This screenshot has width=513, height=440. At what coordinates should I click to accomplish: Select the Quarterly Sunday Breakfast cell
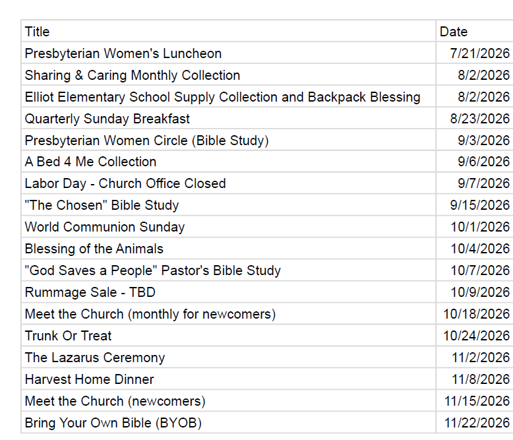228,118
